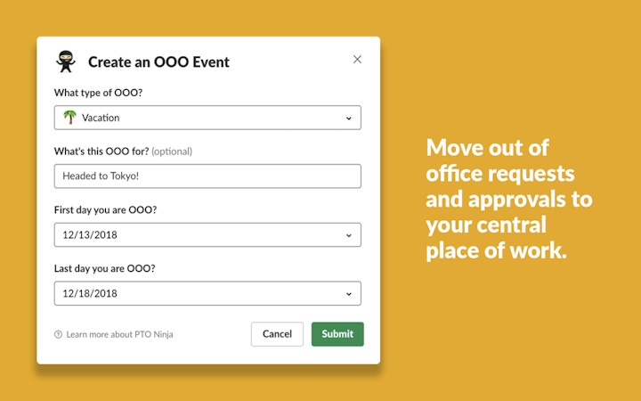The height and width of the screenshot is (401, 641).
Task: Click the palm tree Vacation icon
Action: [69, 117]
